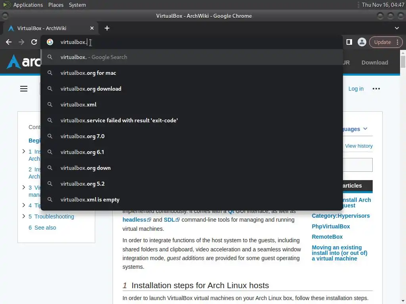Expand section 3 in the contents sidebar
Image resolution: width=406 pixels, height=304 pixels.
(23, 187)
